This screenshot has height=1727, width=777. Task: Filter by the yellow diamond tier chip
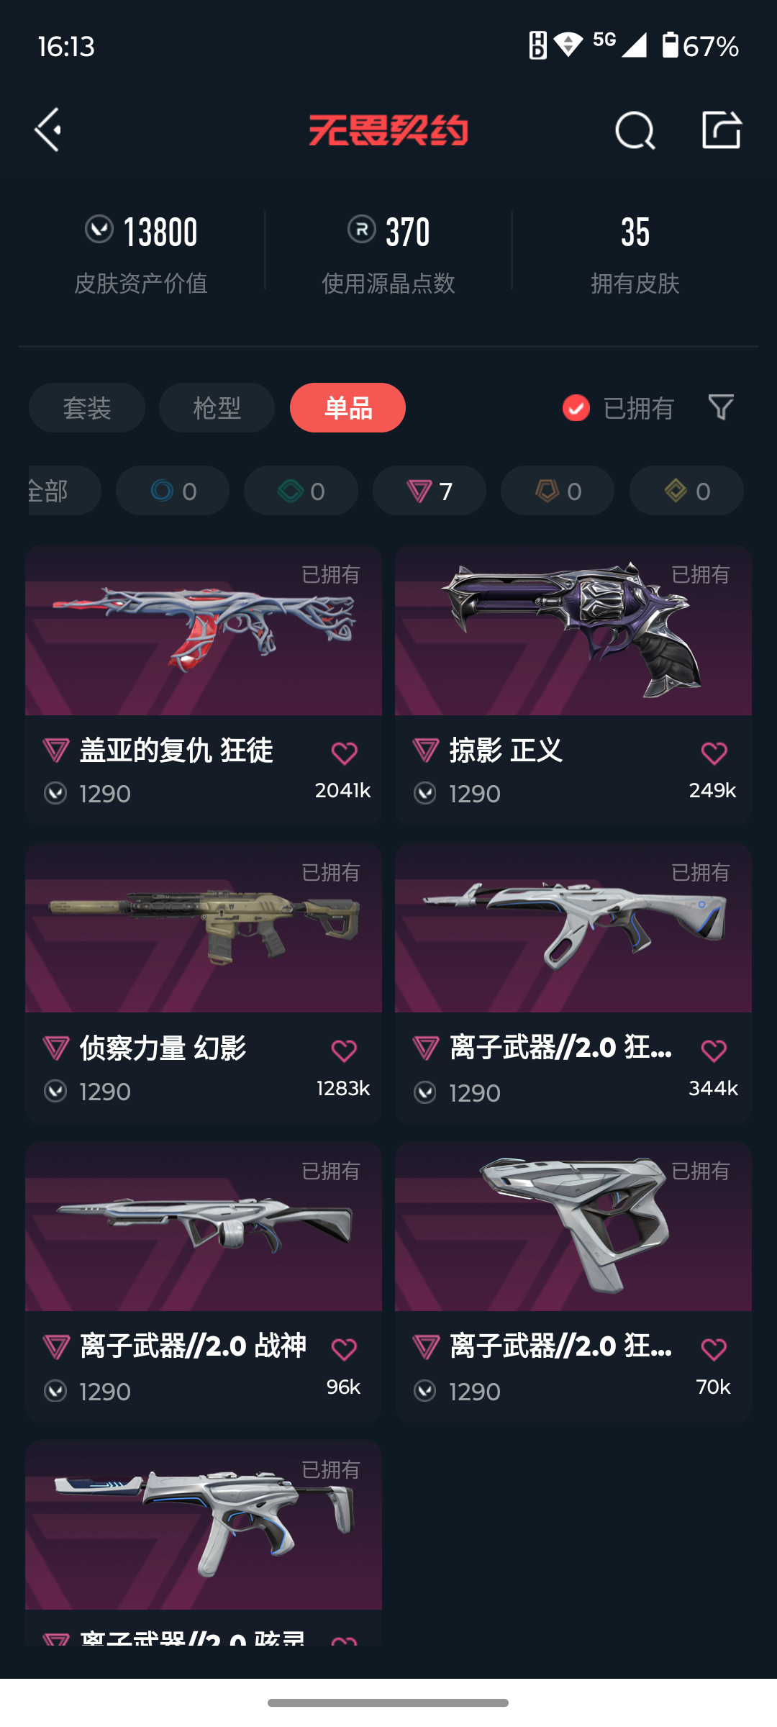pos(686,491)
